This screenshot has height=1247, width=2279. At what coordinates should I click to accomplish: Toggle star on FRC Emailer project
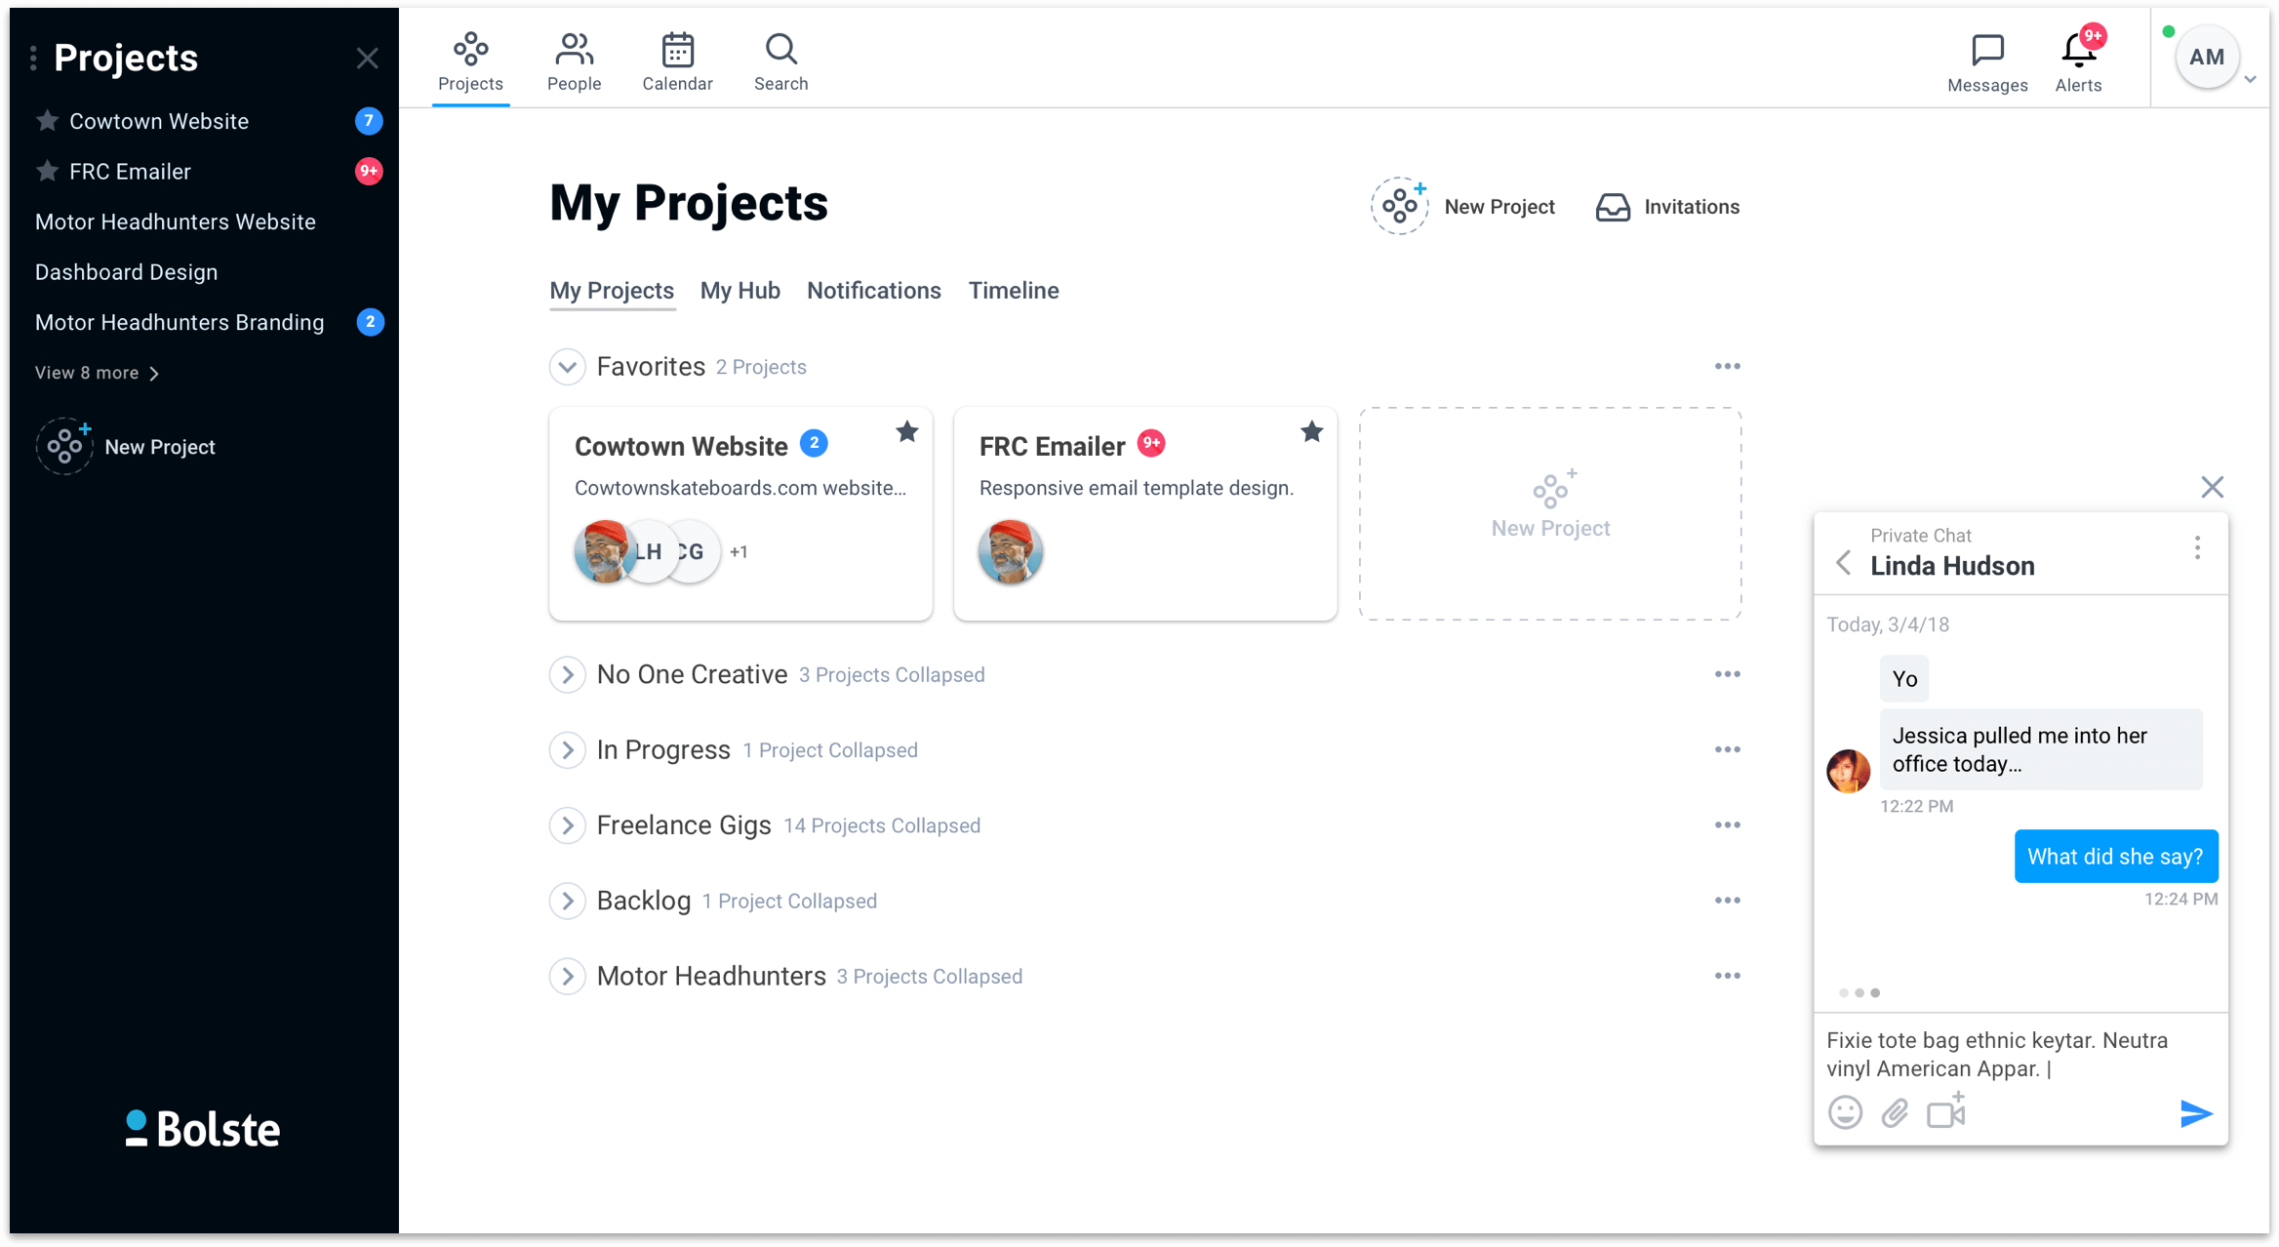(x=1310, y=431)
